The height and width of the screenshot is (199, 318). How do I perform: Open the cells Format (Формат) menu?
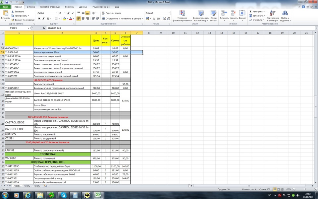(242, 15)
